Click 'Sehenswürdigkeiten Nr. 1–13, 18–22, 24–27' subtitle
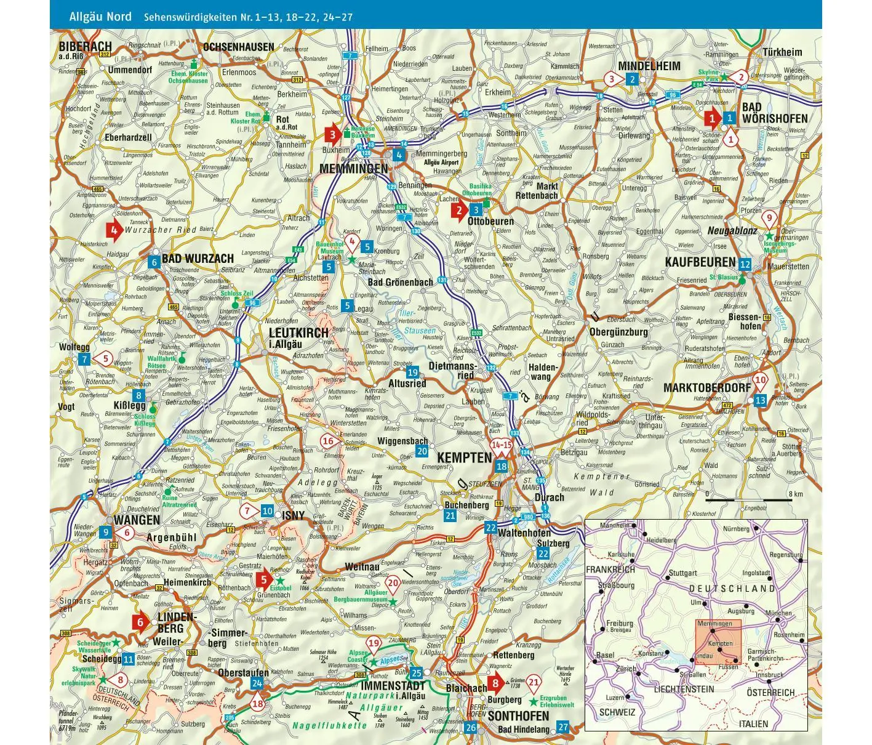Image resolution: width=872 pixels, height=745 pixels. (248, 17)
